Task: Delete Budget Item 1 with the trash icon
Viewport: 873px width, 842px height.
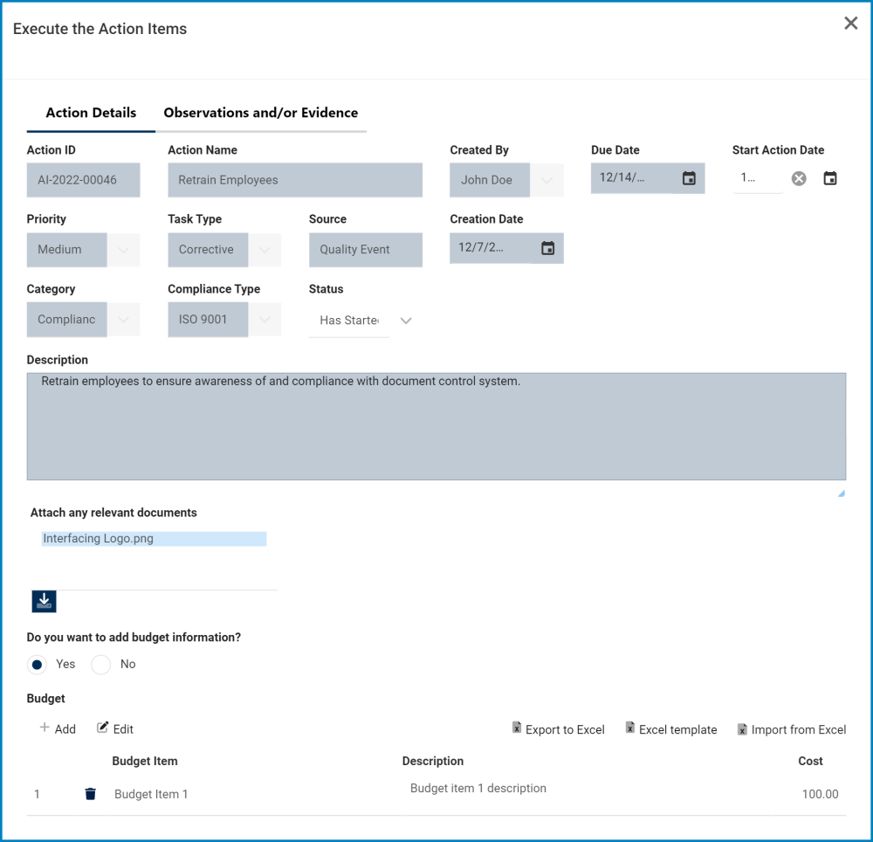Action: (x=90, y=794)
